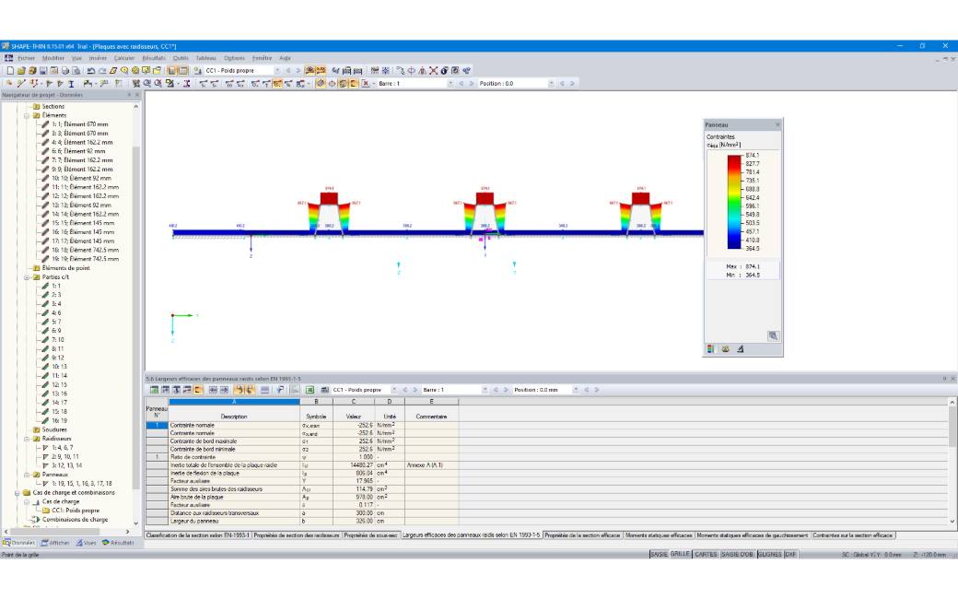Image resolution: width=958 pixels, height=599 pixels.
Task: Click the Export to Excel icon in table toolbar
Action: coord(310,389)
